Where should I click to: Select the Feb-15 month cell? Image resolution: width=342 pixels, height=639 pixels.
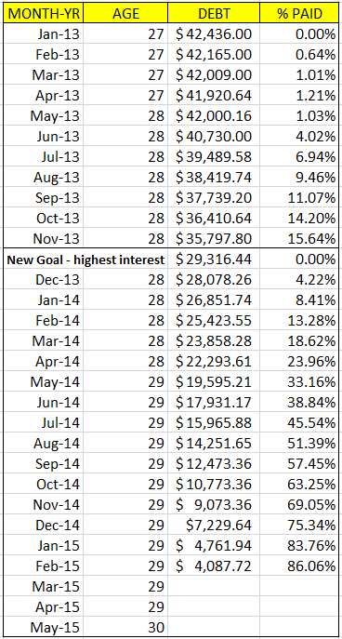pos(42,566)
